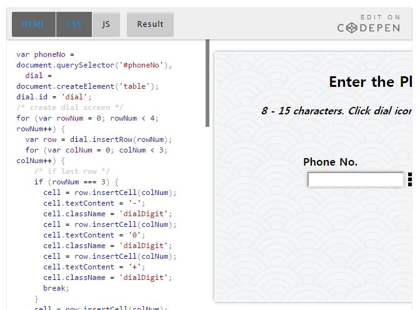
Task: Place cursor on 'var phoneNo =' line
Action: (45, 54)
